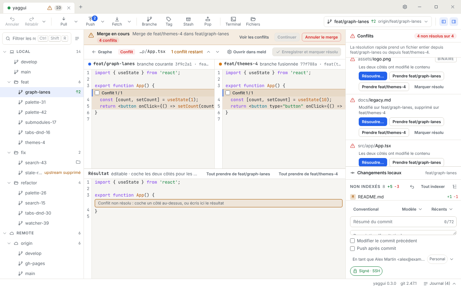Toggle the right sidebar panel icon

(x=454, y=22)
